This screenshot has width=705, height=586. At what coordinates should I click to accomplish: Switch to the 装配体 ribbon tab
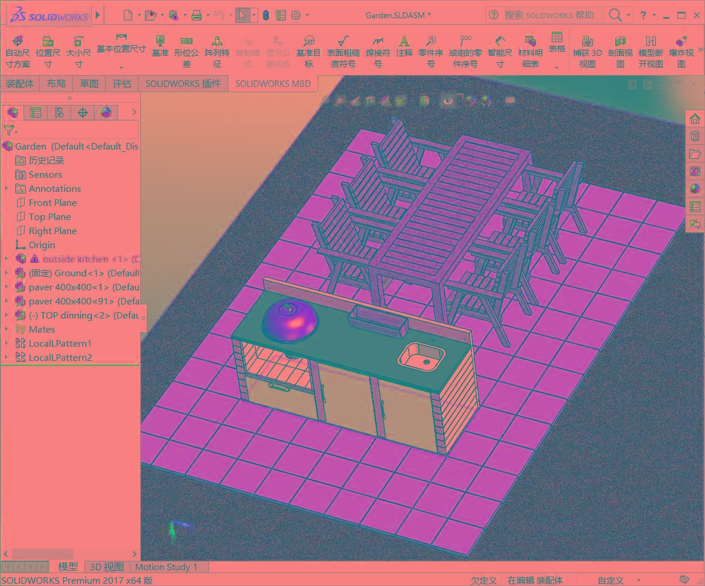click(x=20, y=83)
